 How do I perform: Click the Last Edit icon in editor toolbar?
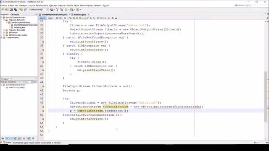pos(57,18)
